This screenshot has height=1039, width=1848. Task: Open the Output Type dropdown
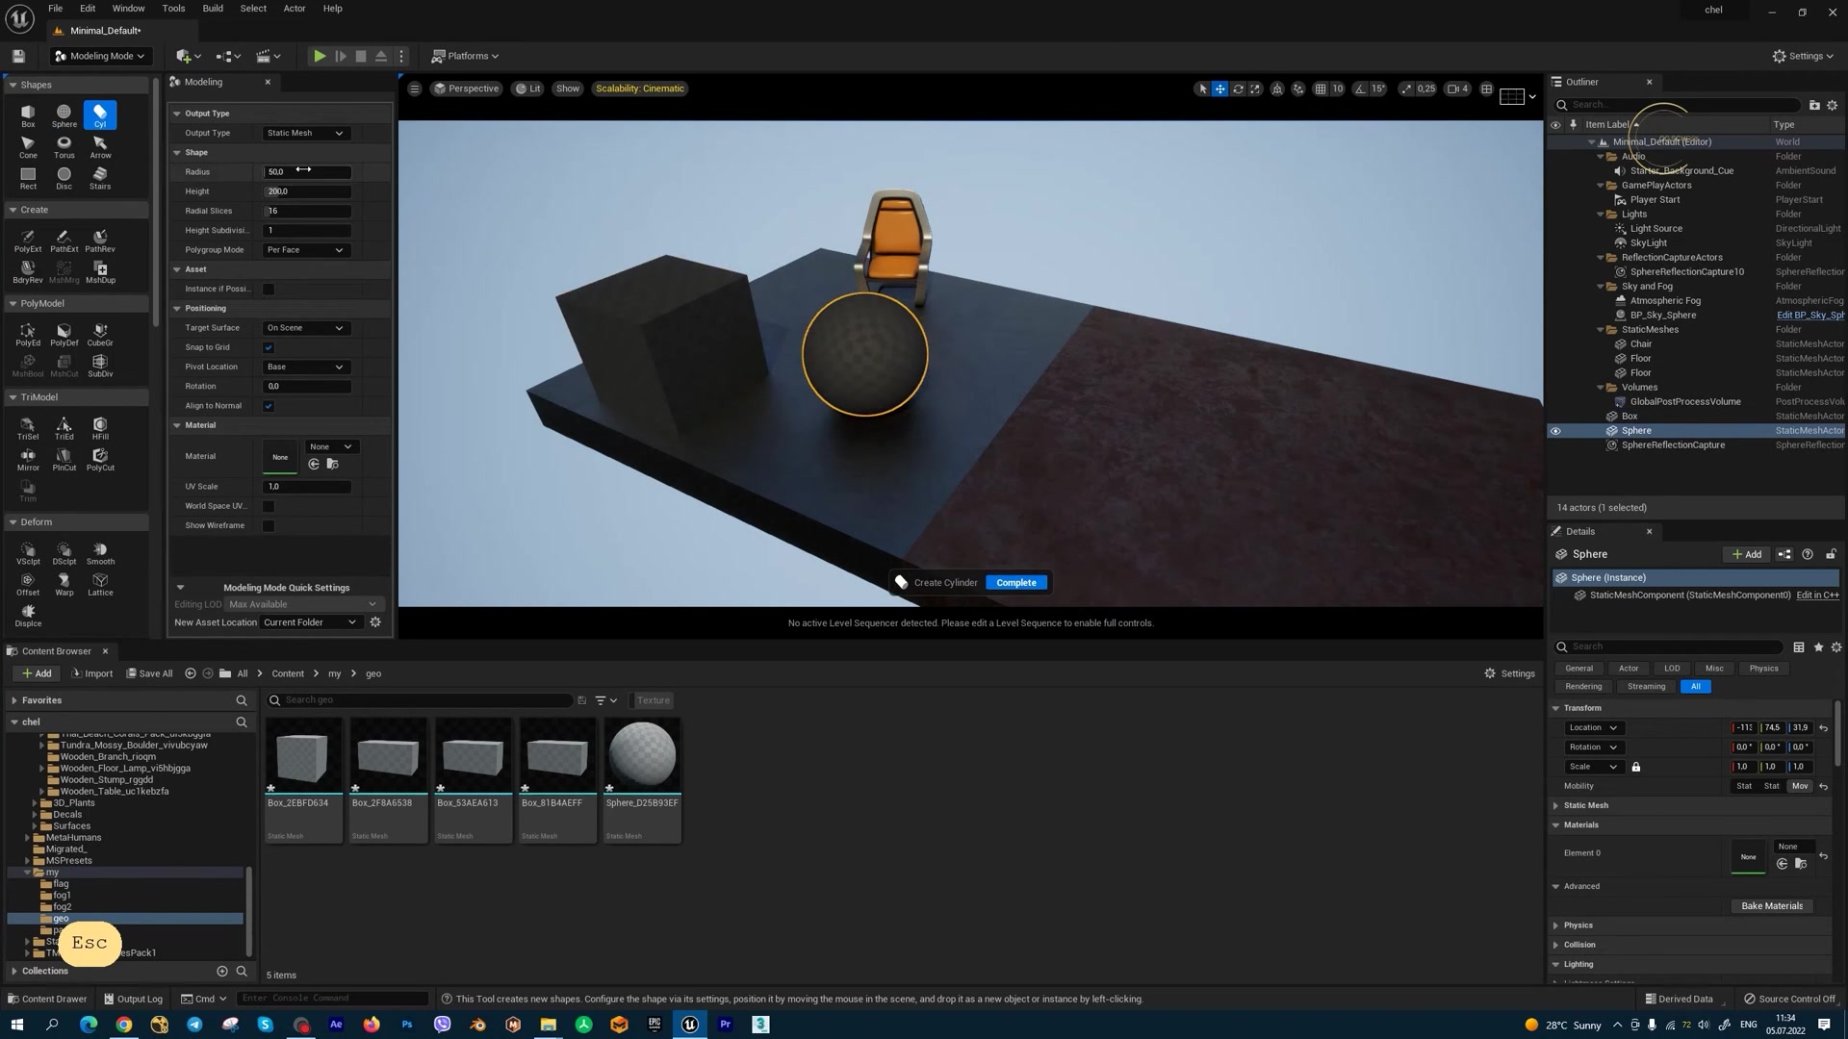point(305,132)
